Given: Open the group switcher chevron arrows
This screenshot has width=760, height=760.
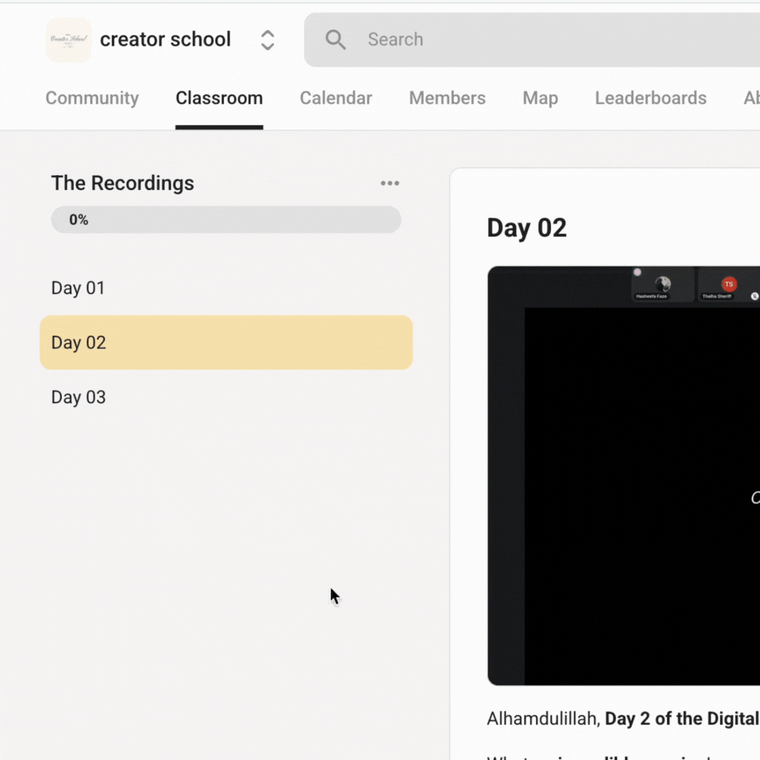Looking at the screenshot, I should click(x=267, y=40).
